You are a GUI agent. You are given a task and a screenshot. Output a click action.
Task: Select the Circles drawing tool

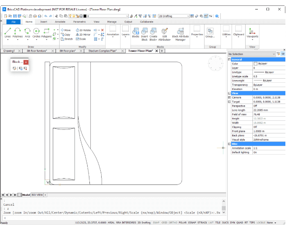click(36, 31)
